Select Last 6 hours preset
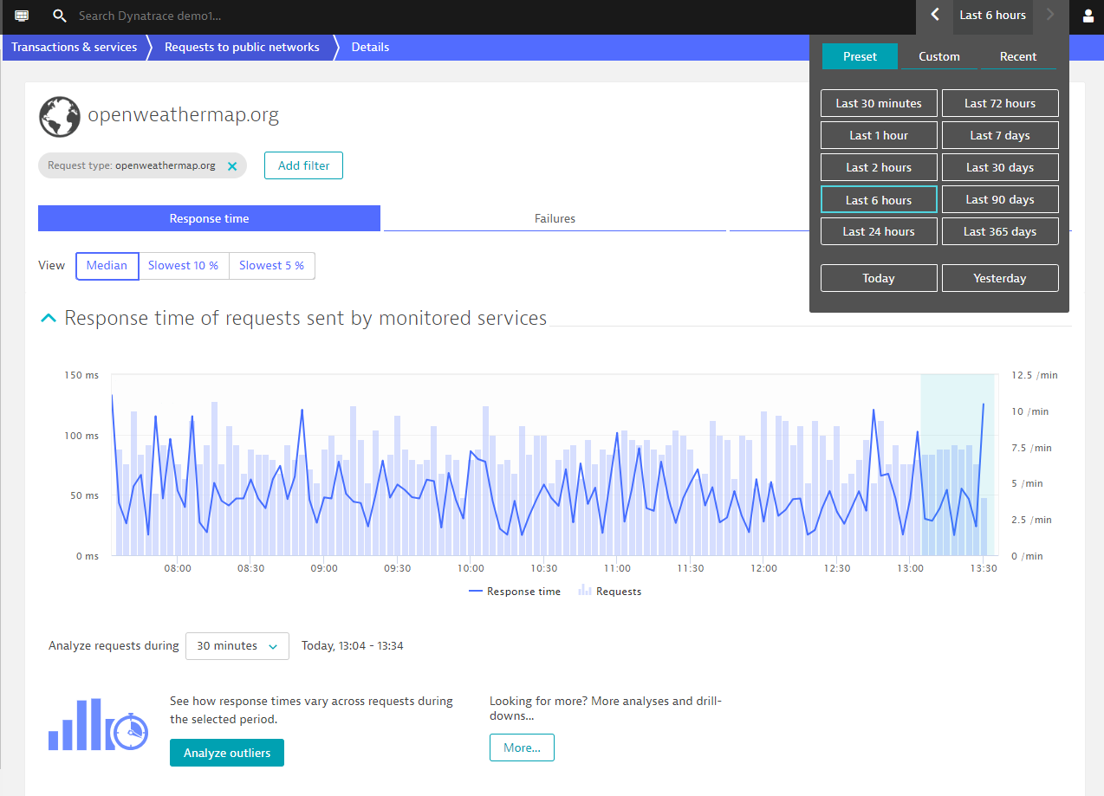 pos(879,200)
